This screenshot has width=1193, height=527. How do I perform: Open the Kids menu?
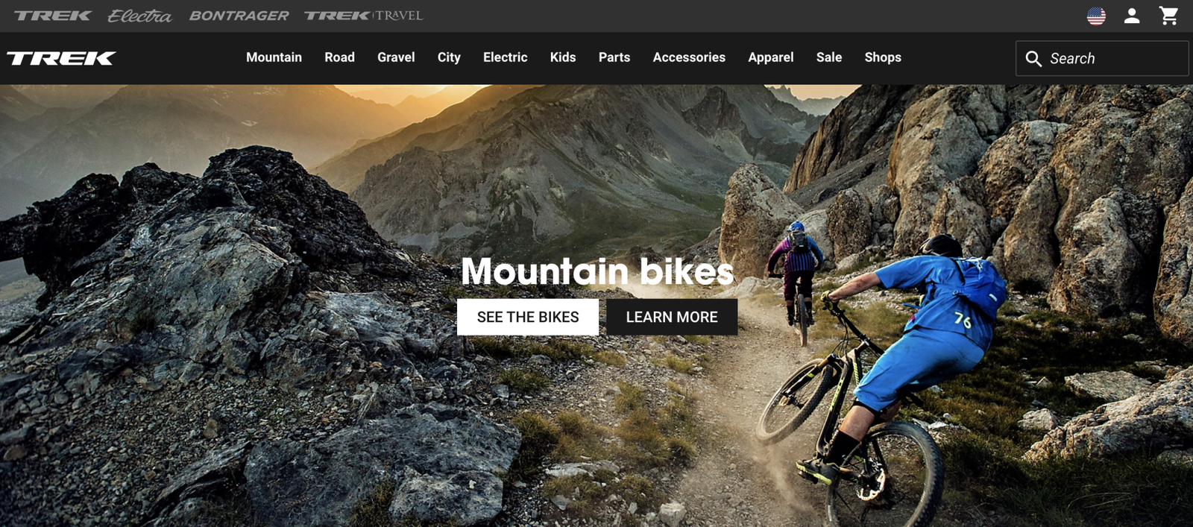click(x=563, y=57)
